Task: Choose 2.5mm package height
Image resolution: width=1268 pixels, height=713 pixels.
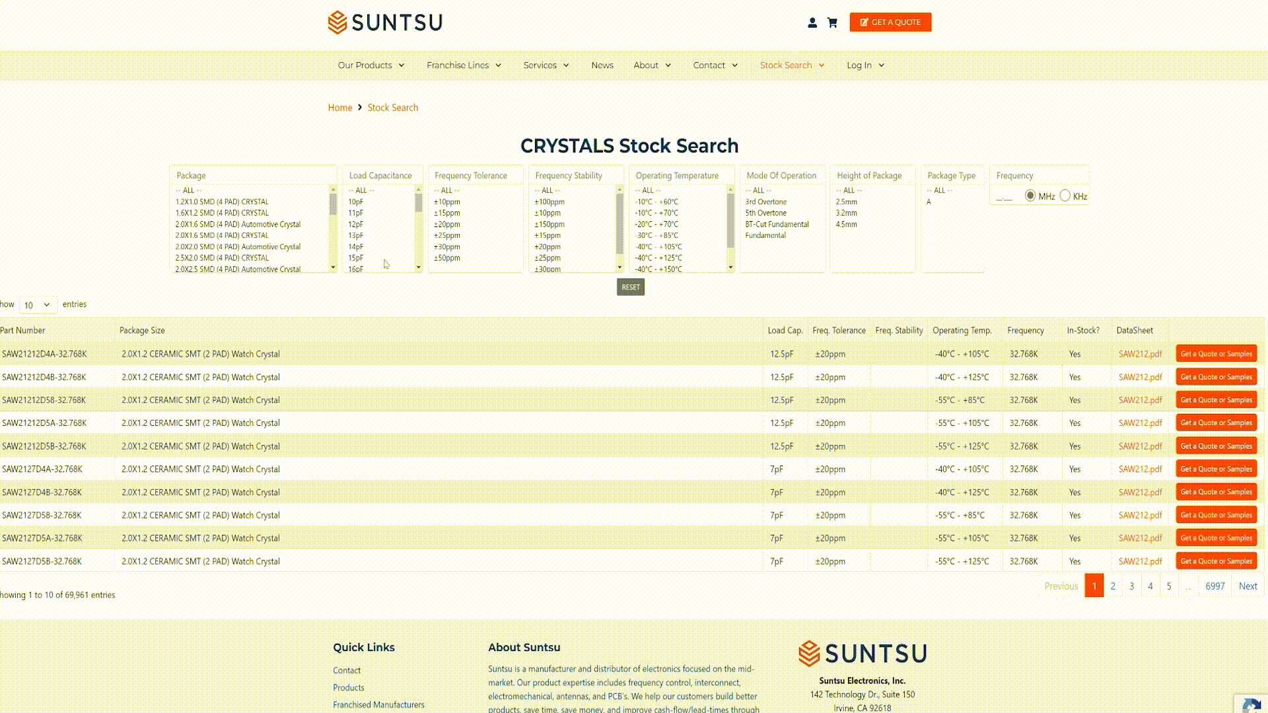Action: click(847, 202)
